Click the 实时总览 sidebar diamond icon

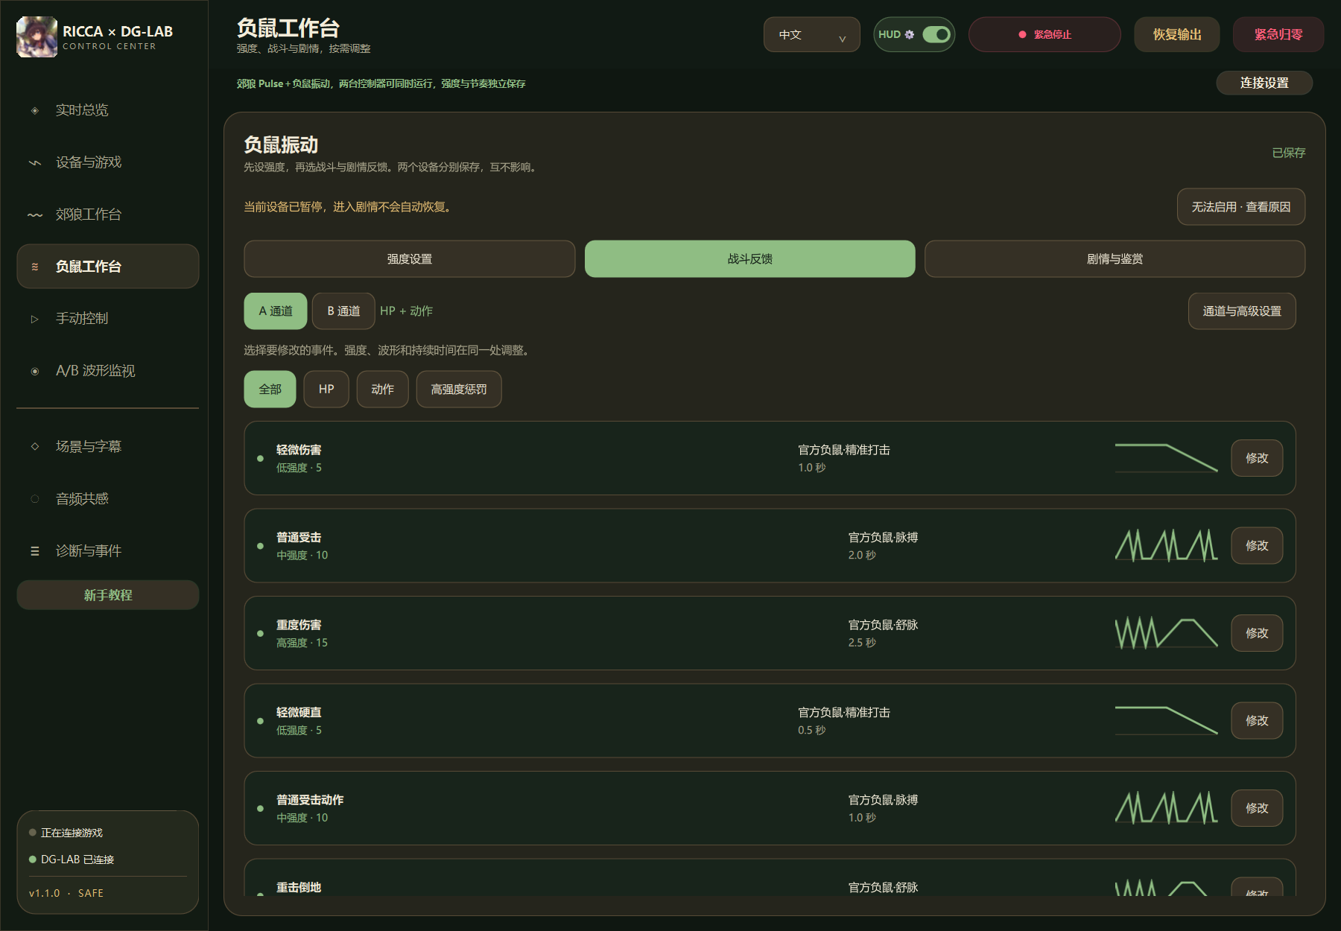tap(34, 110)
